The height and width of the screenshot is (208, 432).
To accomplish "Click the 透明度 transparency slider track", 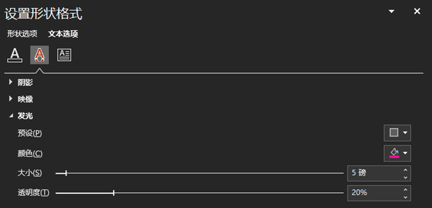I will coord(201,193).
